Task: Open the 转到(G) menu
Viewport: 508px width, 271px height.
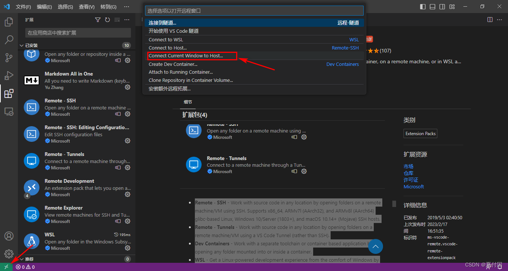Action: 109,7
